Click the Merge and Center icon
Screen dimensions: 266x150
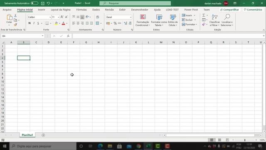tap(97, 23)
